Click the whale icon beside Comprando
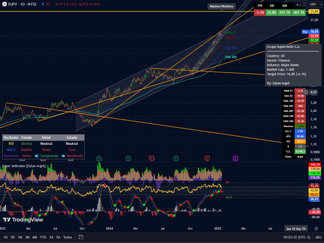Screen dimensions: 324x243 [37, 156]
